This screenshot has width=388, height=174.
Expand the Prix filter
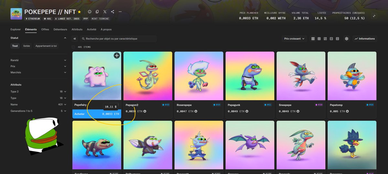pyautogui.click(x=38, y=66)
